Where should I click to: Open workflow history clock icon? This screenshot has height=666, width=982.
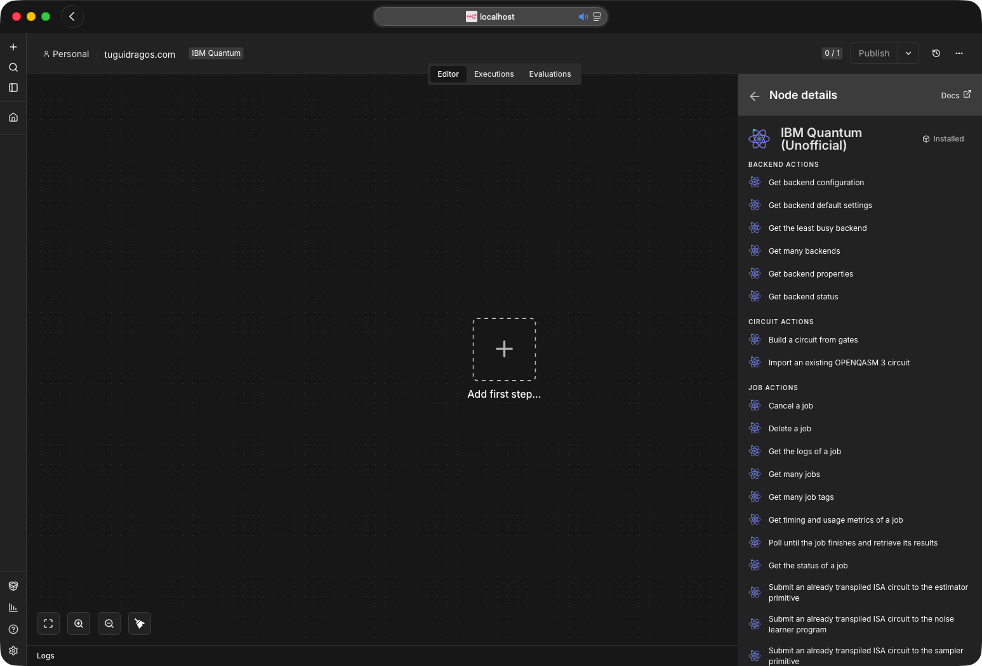(x=936, y=53)
